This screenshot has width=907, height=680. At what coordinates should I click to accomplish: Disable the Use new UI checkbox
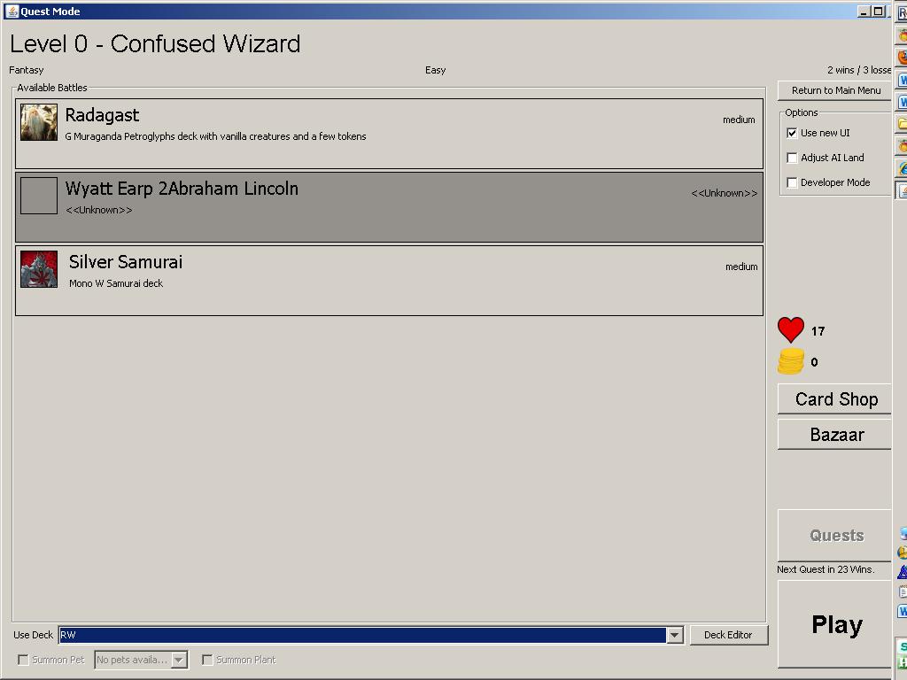[792, 133]
